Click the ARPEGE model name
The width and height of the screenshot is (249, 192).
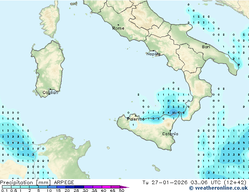click(64, 183)
